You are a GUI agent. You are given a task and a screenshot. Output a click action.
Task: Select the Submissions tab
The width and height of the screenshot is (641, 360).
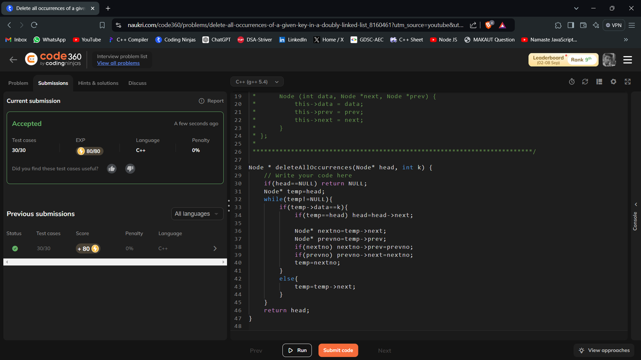coord(53,83)
